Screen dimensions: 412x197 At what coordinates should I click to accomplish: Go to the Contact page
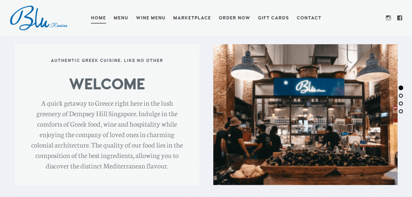click(x=309, y=18)
